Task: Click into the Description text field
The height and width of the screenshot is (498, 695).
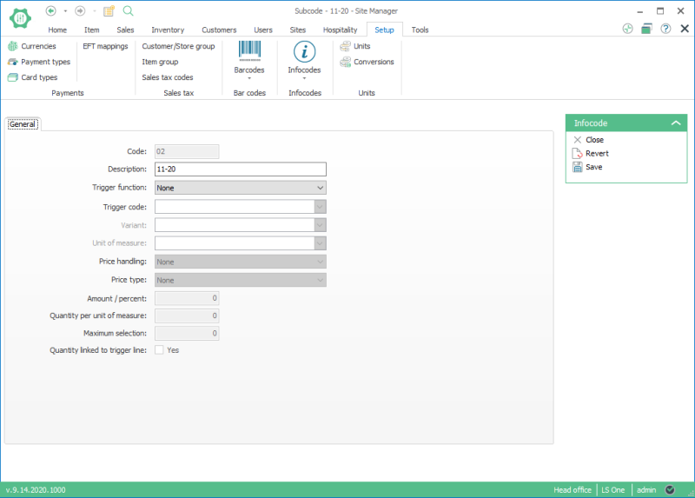Action: (x=240, y=169)
